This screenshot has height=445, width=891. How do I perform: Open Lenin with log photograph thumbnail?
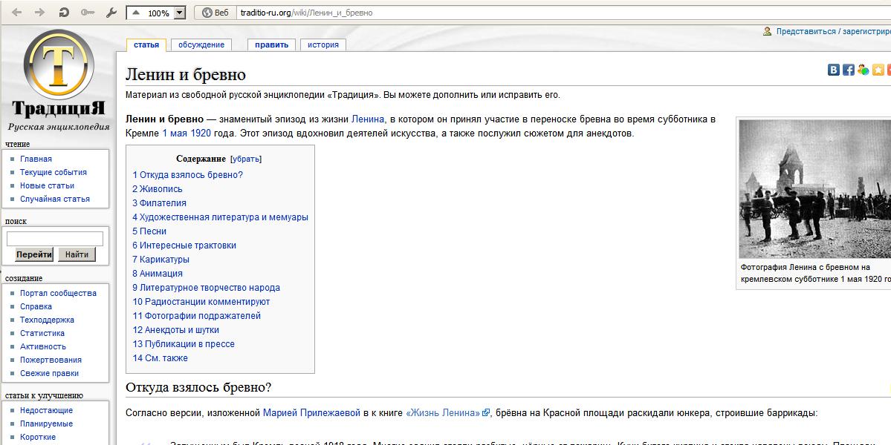click(814, 189)
